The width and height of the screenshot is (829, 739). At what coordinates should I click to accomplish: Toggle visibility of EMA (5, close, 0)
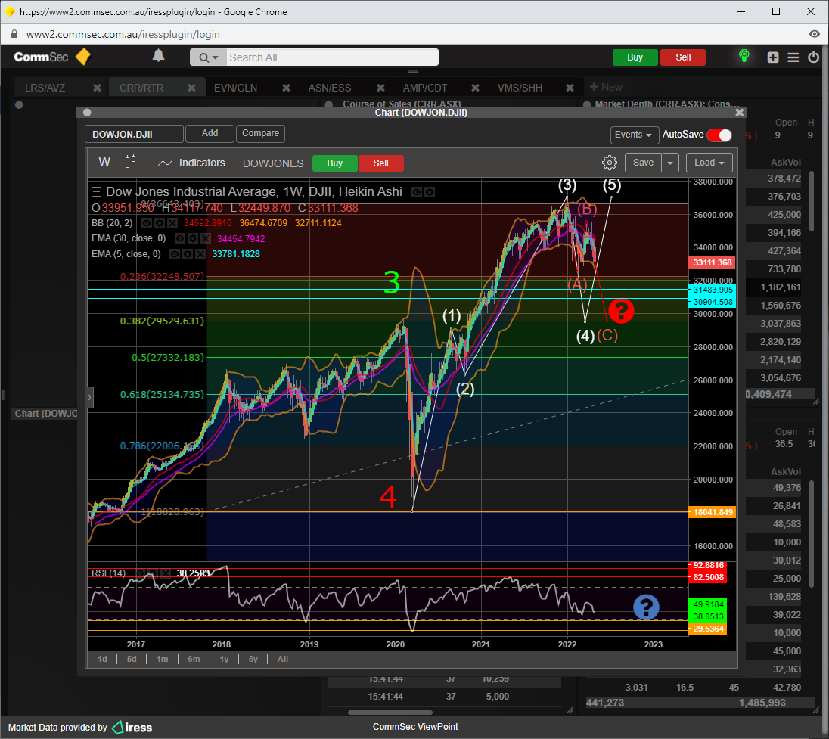point(175,254)
